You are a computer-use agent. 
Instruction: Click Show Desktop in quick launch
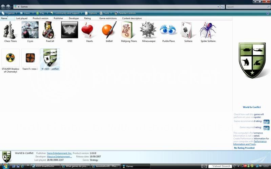pos(14,166)
